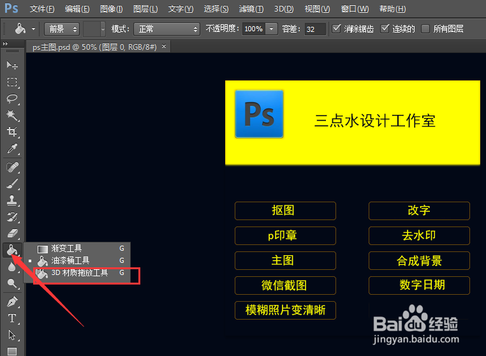The height and width of the screenshot is (356, 486).
Task: Click the 微信截图 button on canvas
Action: click(285, 285)
